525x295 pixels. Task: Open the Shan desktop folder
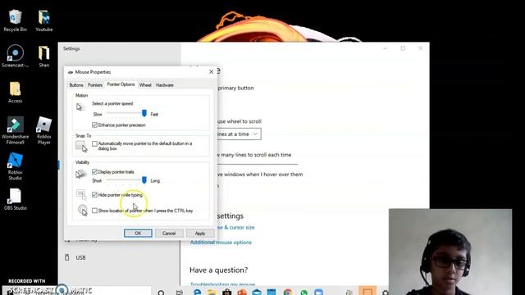pyautogui.click(x=43, y=57)
